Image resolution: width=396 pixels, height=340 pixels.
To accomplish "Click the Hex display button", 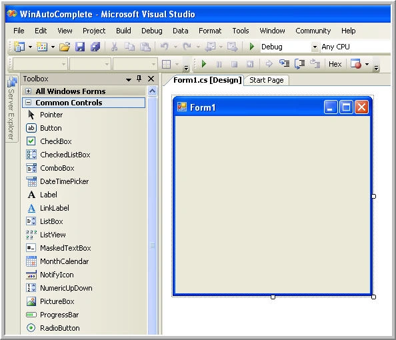I will (335, 64).
